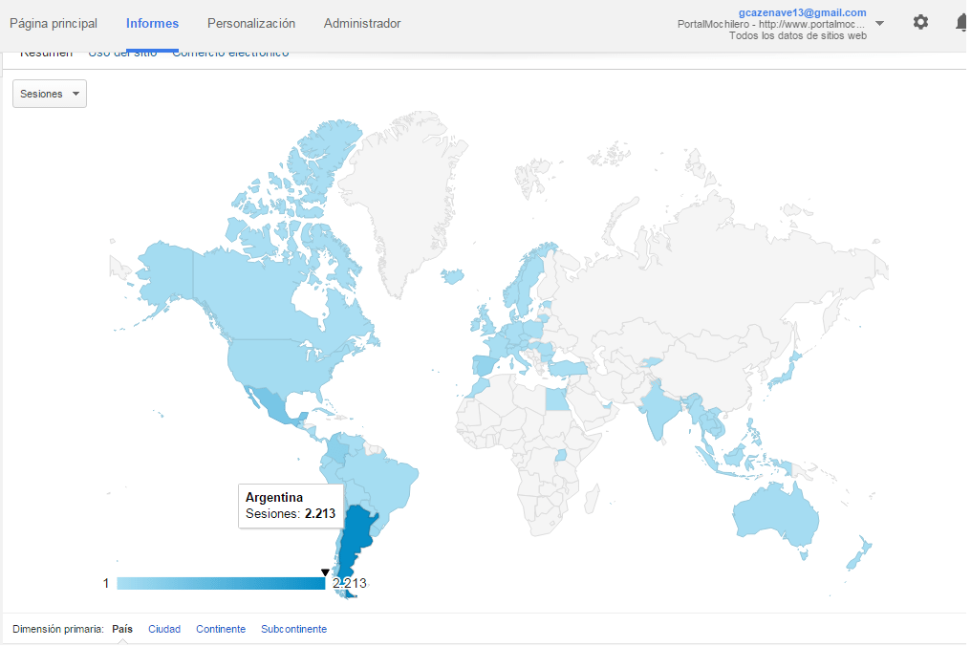
Task: Open the settings gear icon
Action: coord(920,22)
